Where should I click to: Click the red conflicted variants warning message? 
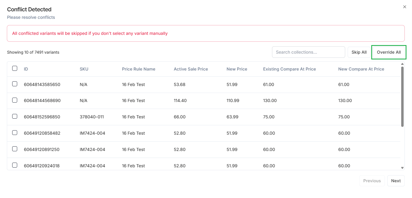[x=90, y=33]
